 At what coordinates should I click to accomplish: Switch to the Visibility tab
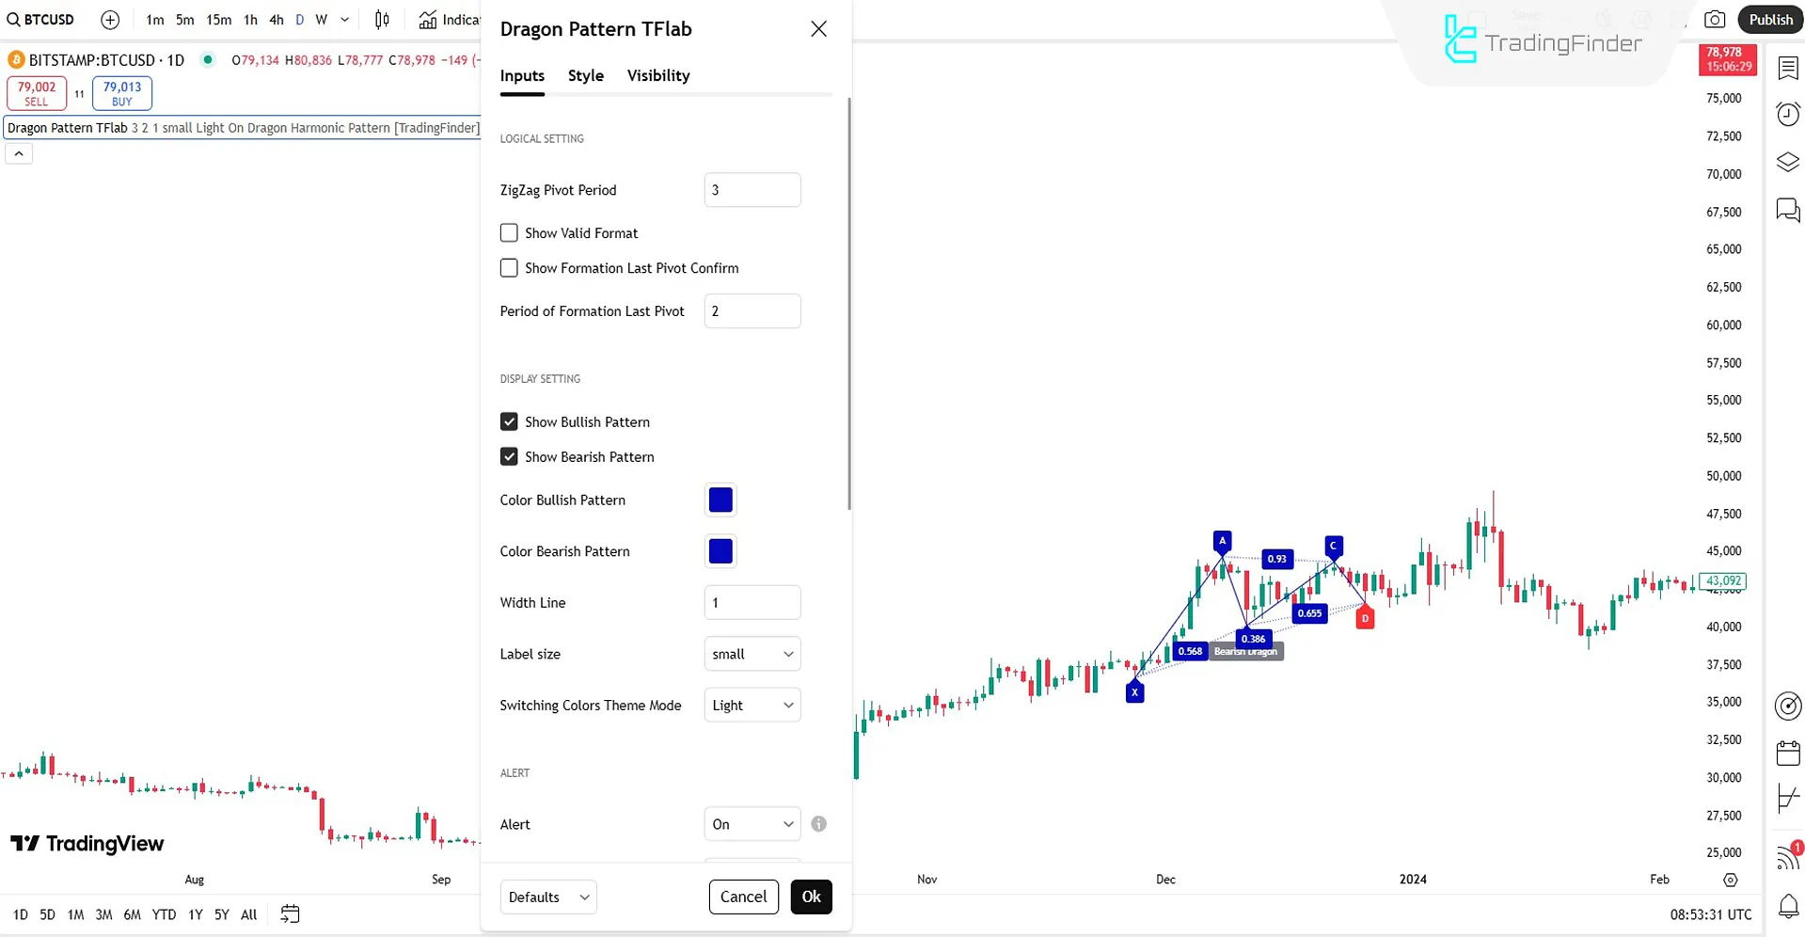click(x=658, y=75)
